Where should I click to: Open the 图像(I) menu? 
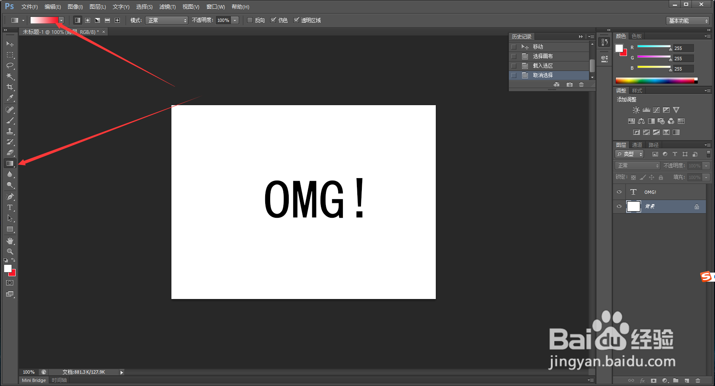pos(75,7)
